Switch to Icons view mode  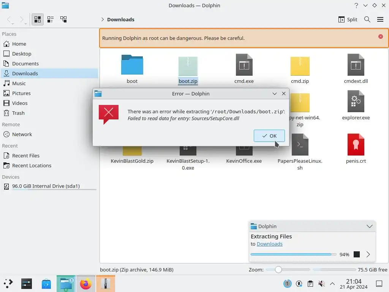click(x=38, y=19)
